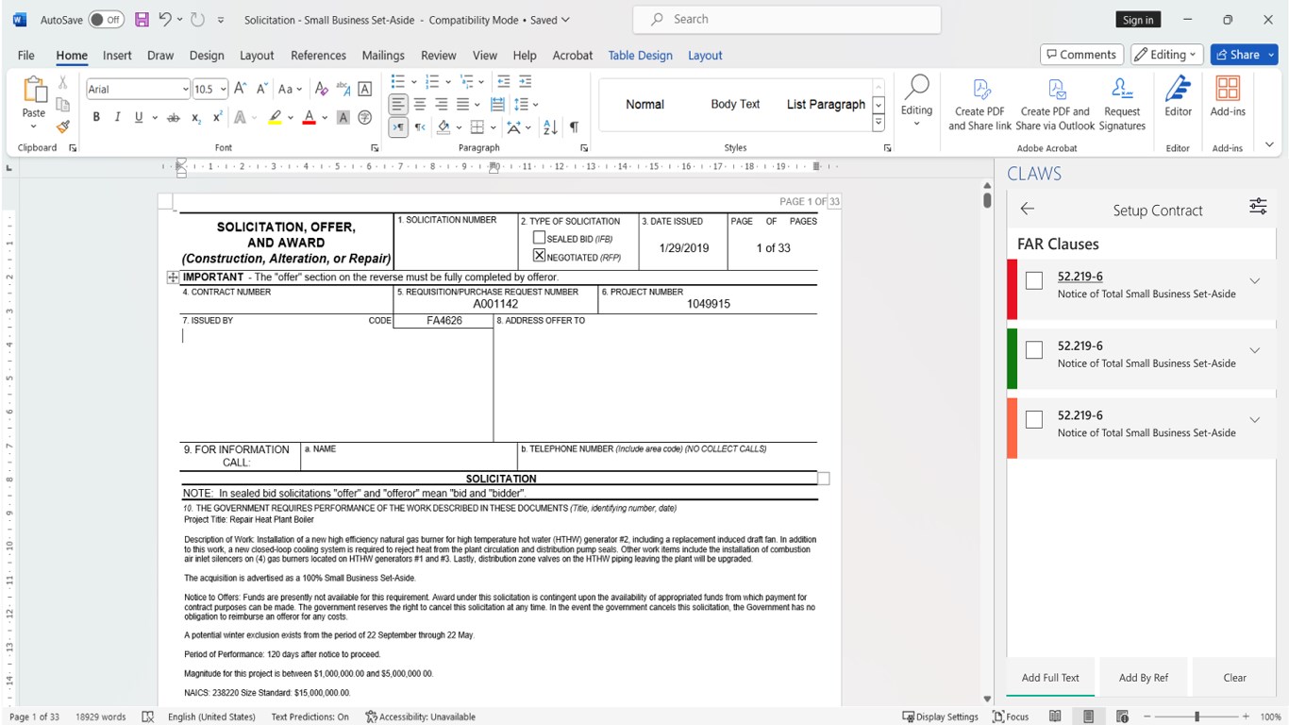
Task: Center align the paragraph
Action: [420, 104]
